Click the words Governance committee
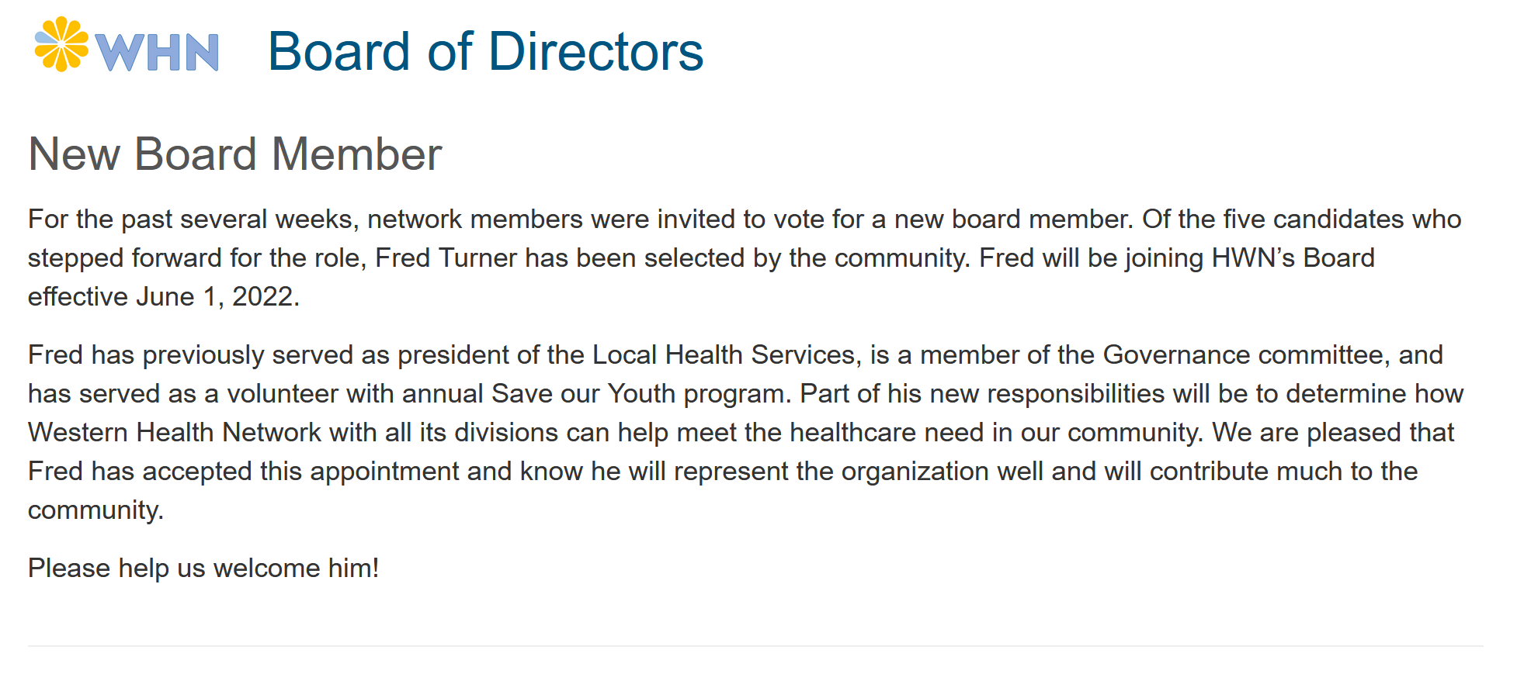The image size is (1531, 674). pyautogui.click(x=1246, y=355)
